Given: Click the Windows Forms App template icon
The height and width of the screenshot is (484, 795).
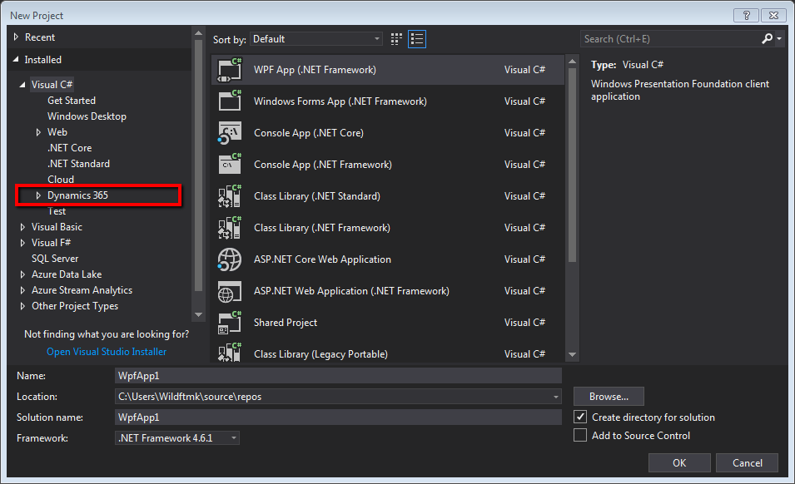Looking at the screenshot, I should click(230, 101).
